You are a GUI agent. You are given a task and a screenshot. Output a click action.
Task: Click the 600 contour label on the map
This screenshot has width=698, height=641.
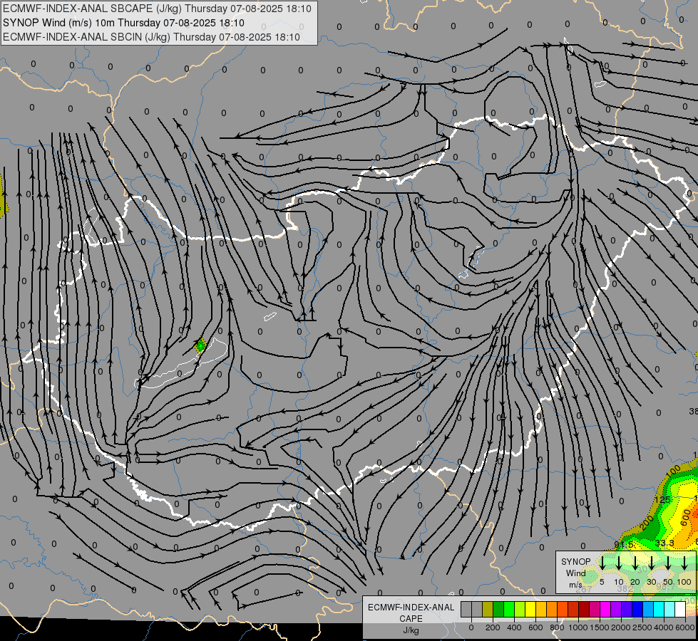686,517
